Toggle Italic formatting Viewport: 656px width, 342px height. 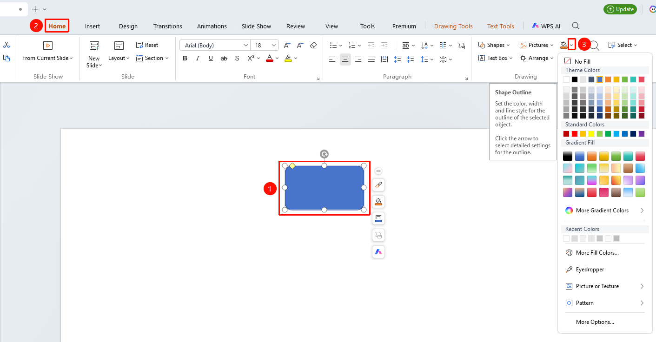(x=198, y=58)
